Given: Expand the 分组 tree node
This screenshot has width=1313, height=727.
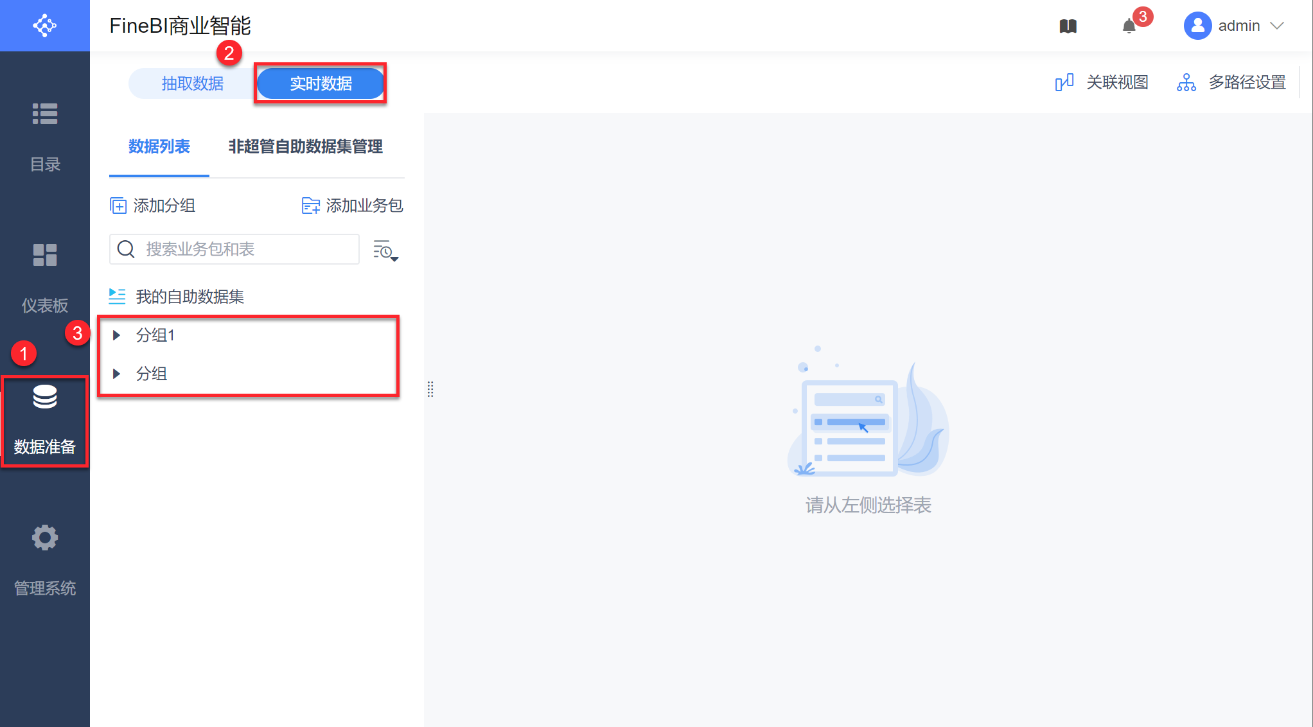Looking at the screenshot, I should pyautogui.click(x=116, y=374).
